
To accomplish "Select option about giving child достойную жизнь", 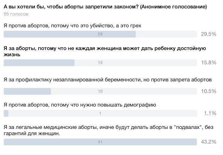I will (x=105, y=52).
